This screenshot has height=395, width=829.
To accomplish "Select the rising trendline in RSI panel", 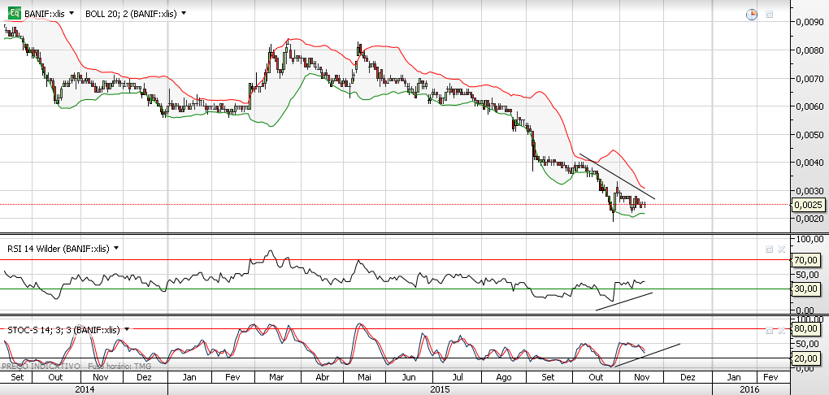I will point(624,301).
